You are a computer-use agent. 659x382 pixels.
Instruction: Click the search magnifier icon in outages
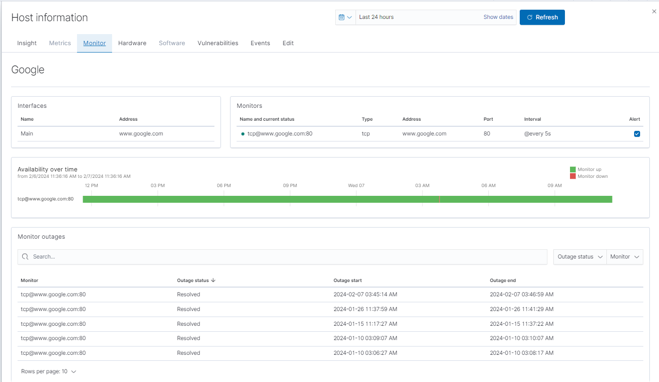click(x=25, y=257)
